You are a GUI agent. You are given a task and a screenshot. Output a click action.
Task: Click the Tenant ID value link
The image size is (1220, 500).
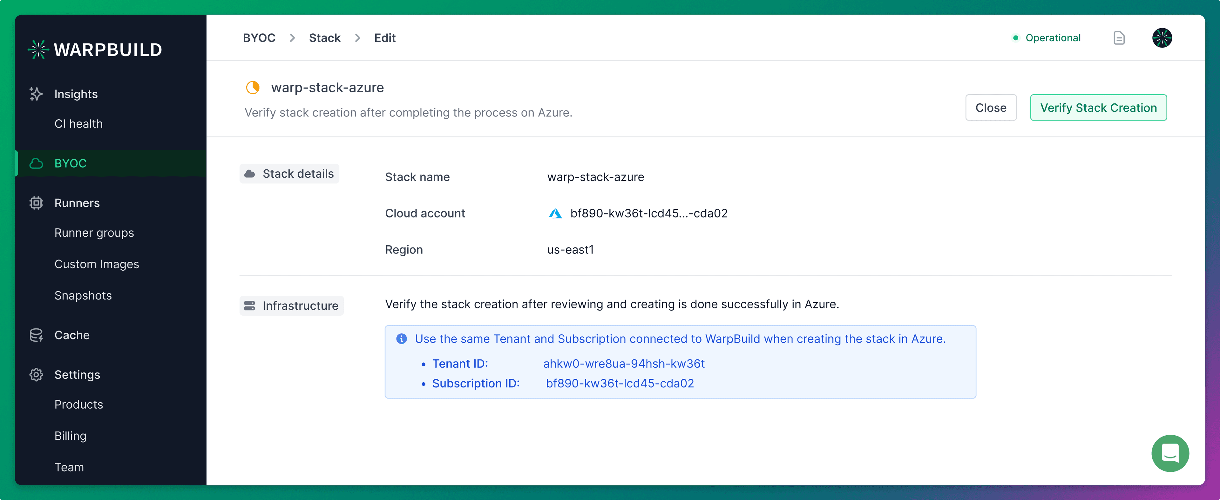pyautogui.click(x=624, y=363)
